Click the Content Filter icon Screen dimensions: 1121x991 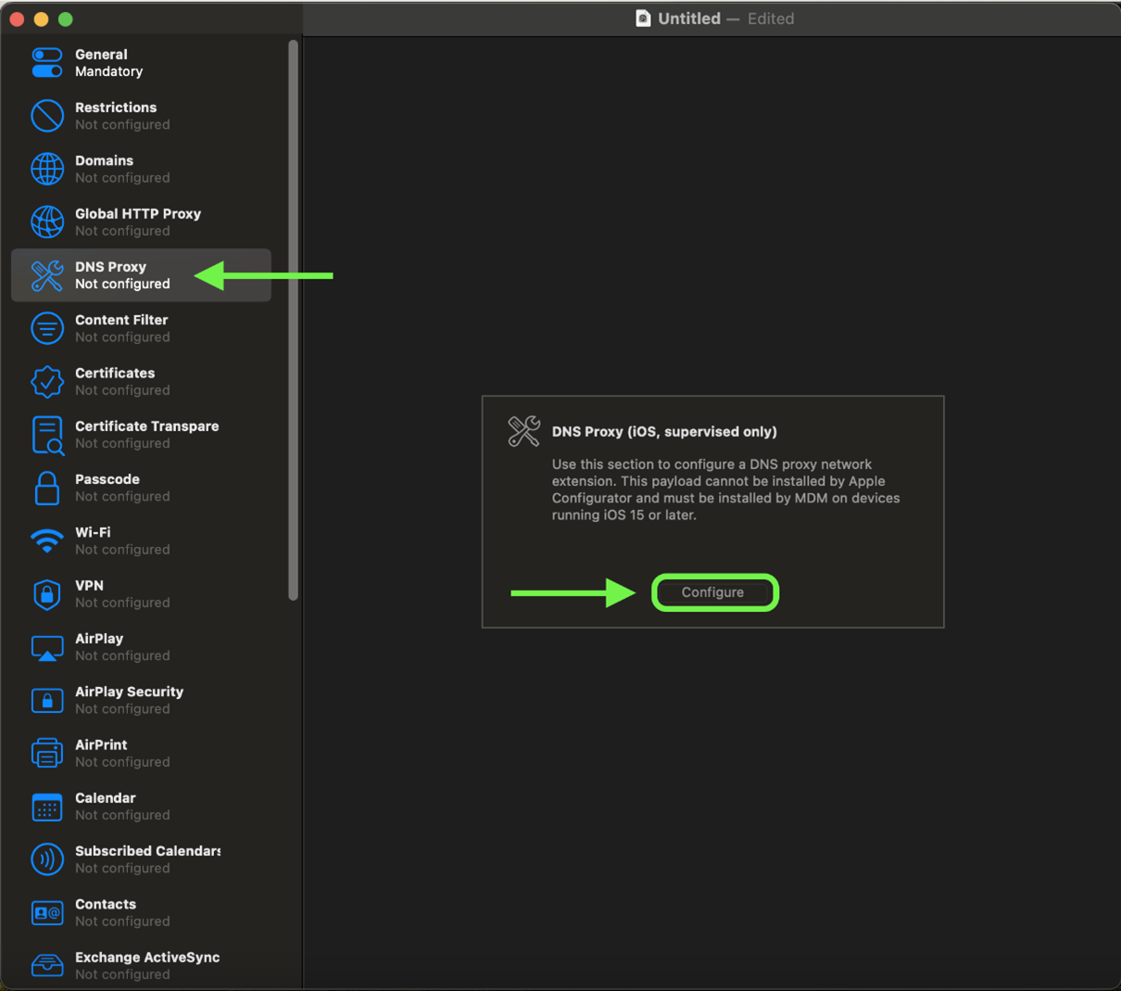pos(47,328)
